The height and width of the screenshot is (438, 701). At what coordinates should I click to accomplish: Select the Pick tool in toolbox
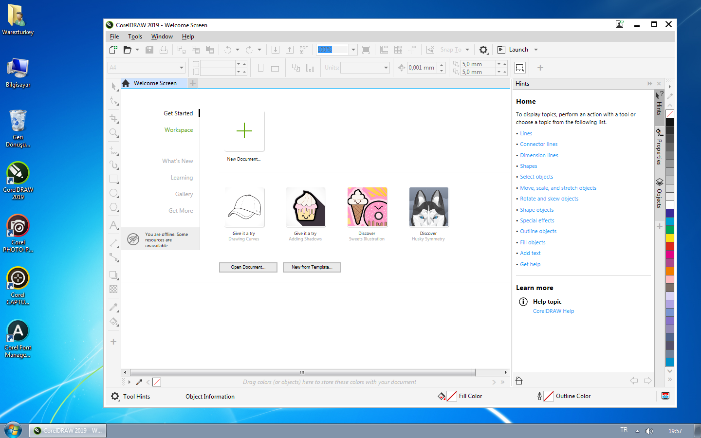(x=114, y=87)
